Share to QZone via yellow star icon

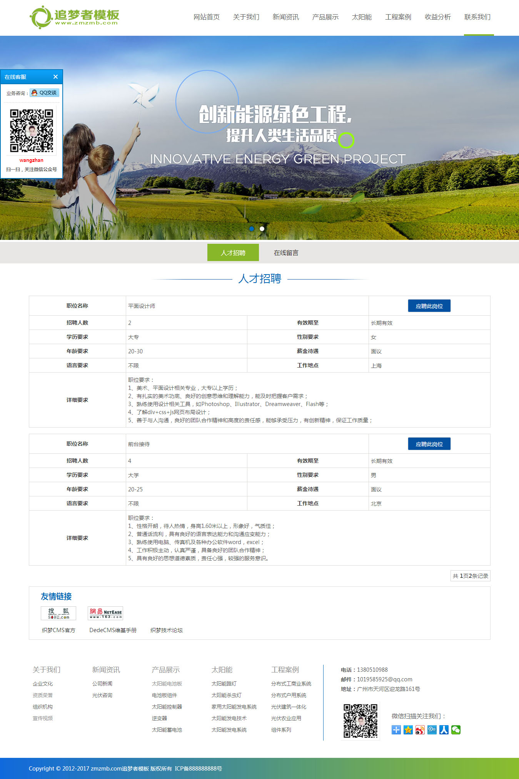pos(408,729)
